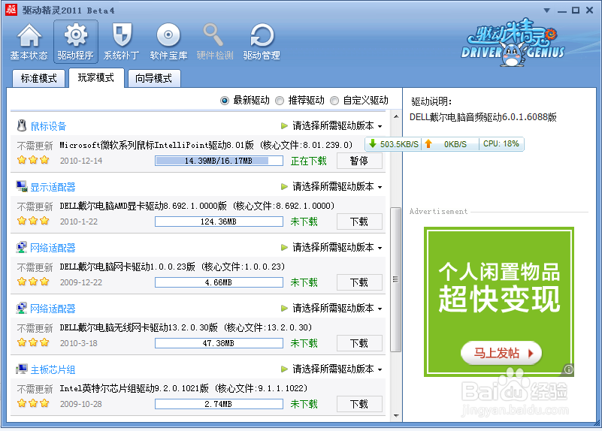Click the 鼠标设备 mouse icon
Screen dimensions: 602x431
pos(22,125)
